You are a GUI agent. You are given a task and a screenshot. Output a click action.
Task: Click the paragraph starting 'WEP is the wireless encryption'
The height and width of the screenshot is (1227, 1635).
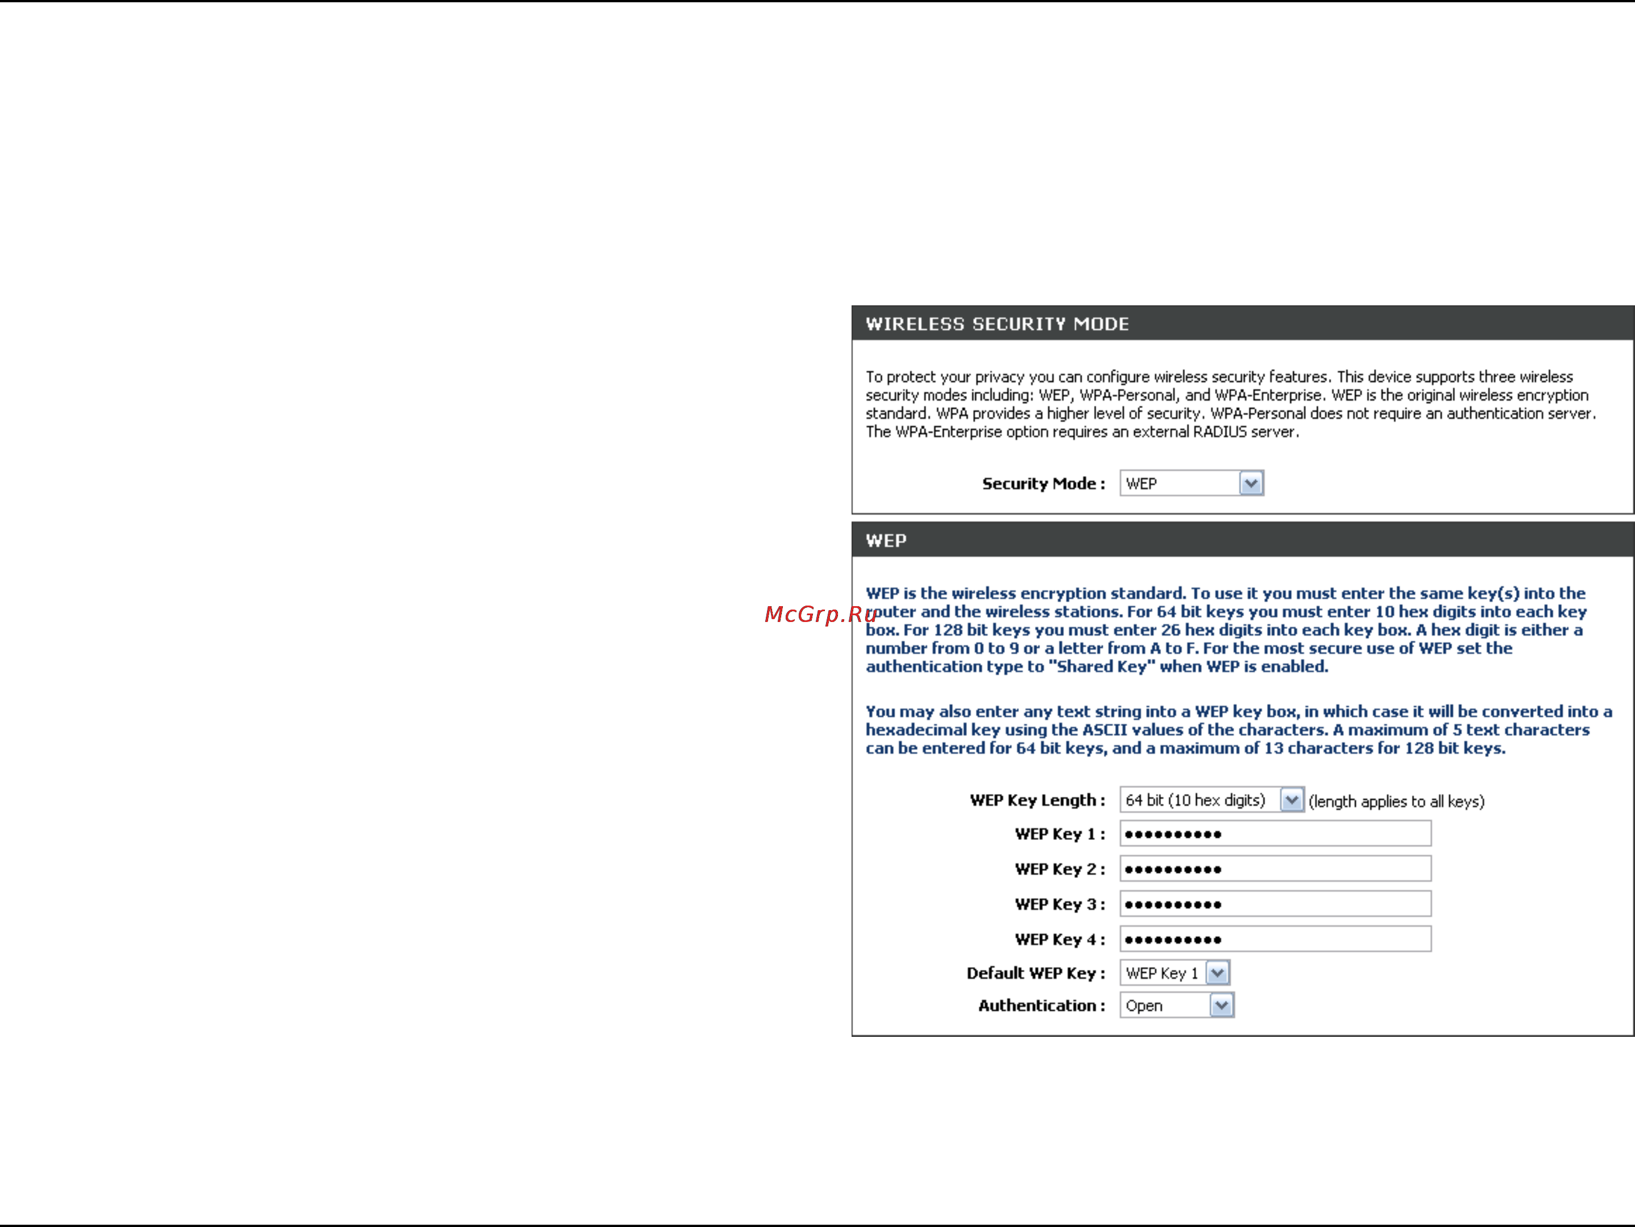(x=1227, y=629)
